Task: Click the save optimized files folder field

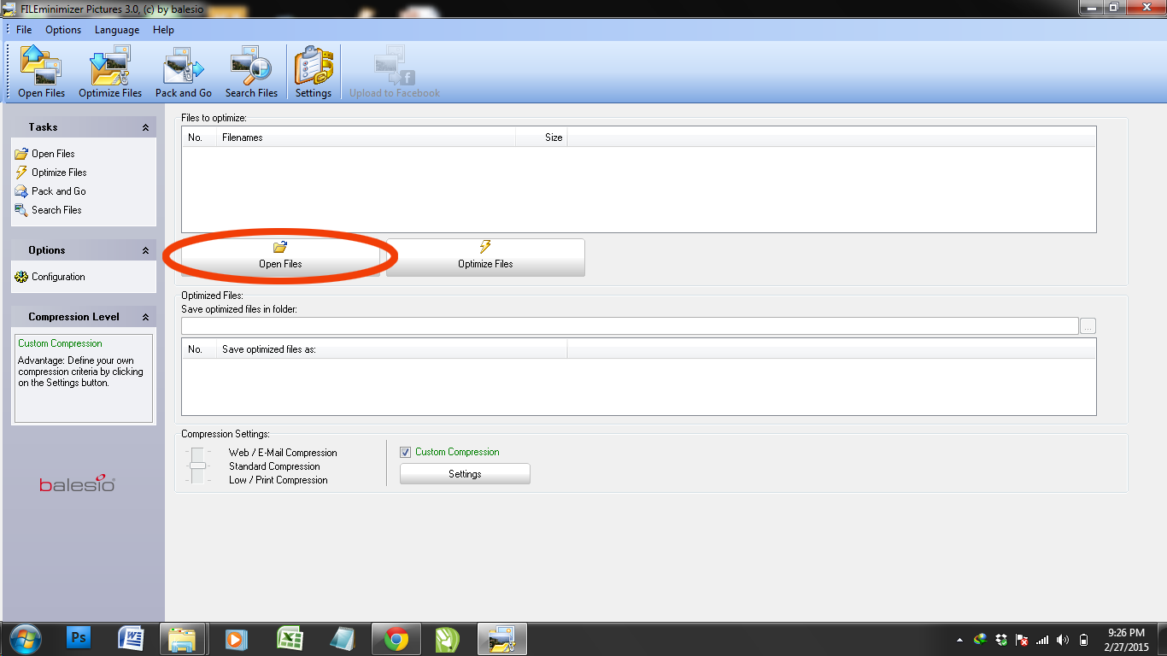Action: (630, 325)
